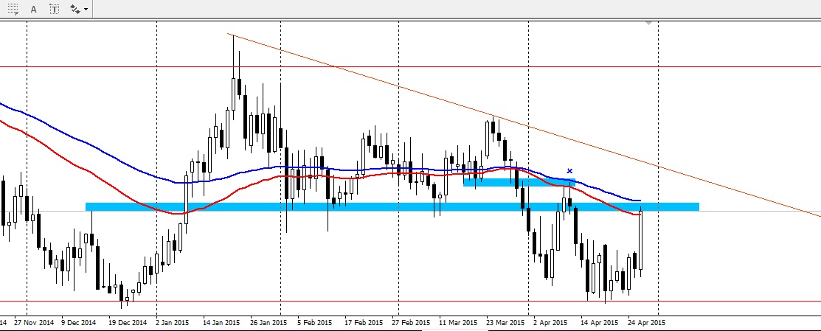
Task: Click the 23 Mar 2015 date label
Action: click(x=505, y=323)
